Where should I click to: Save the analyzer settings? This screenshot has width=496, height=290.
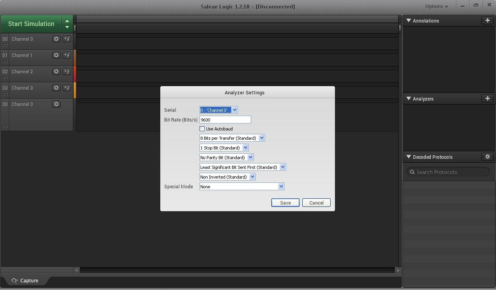(x=285, y=203)
